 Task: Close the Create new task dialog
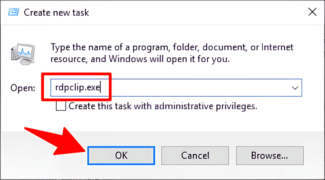(312, 12)
